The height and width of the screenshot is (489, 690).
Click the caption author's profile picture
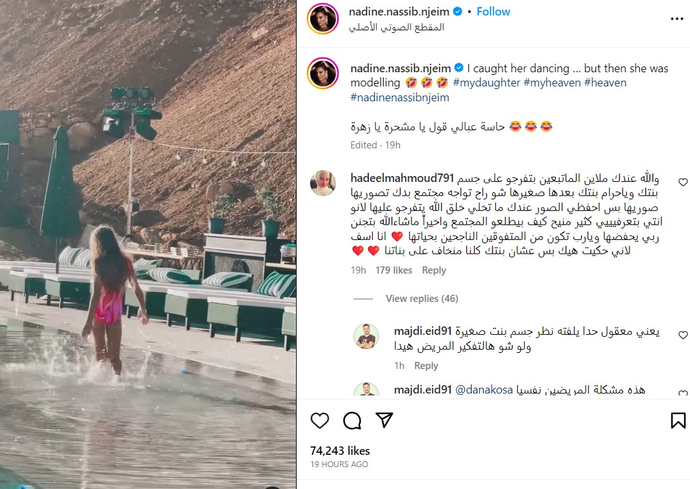click(322, 73)
